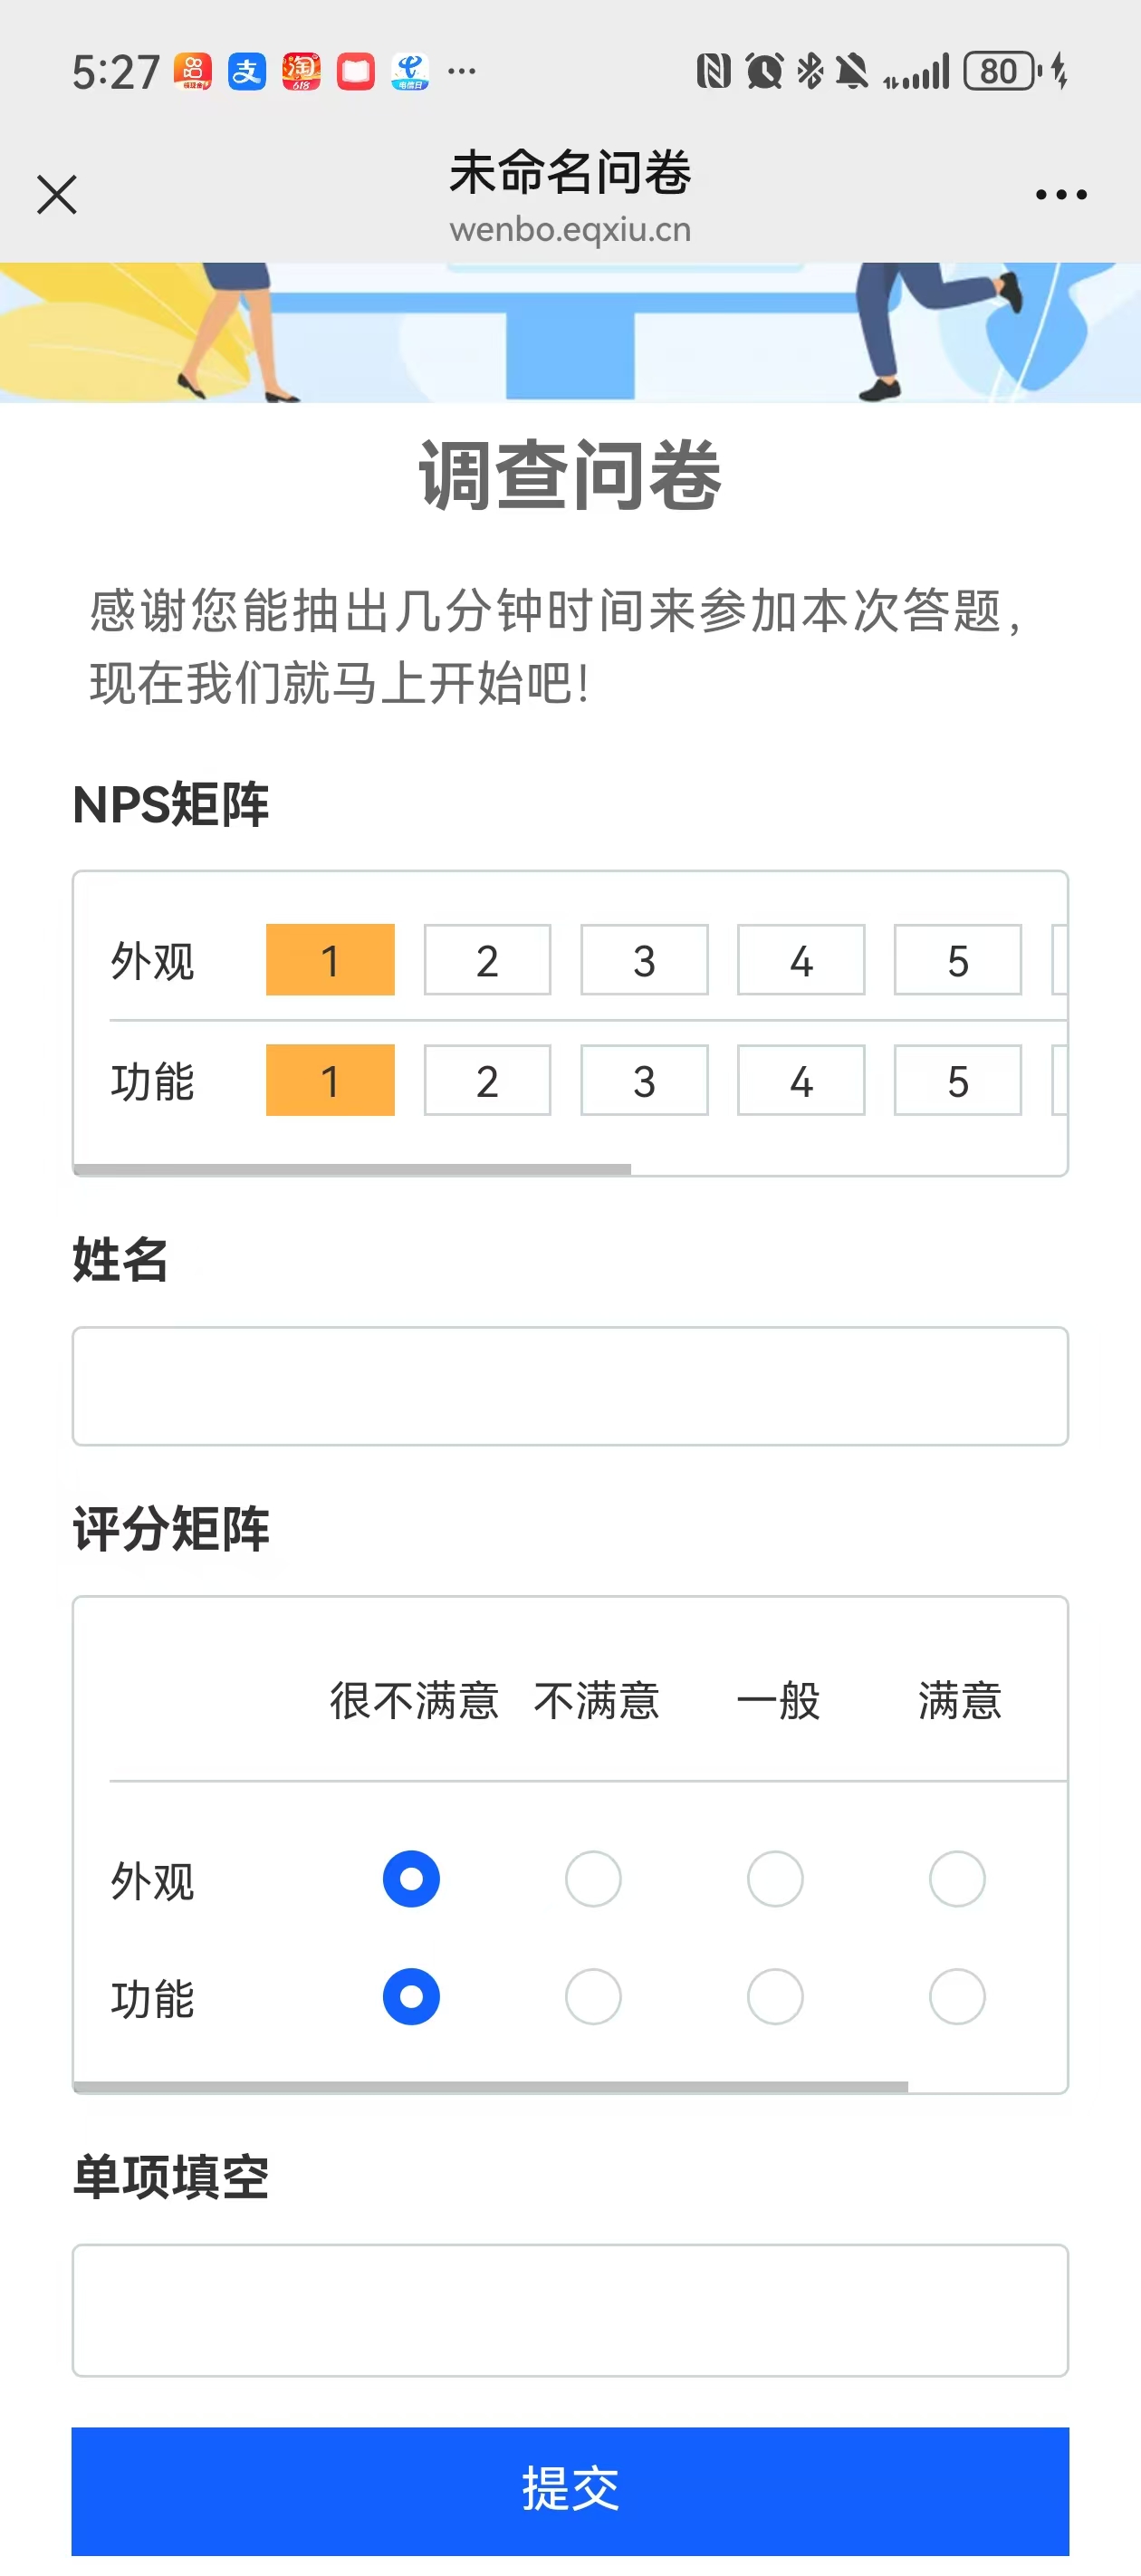Tap the Taobao 618 notification icon
Image resolution: width=1141 pixels, height=2576 pixels.
301,72
